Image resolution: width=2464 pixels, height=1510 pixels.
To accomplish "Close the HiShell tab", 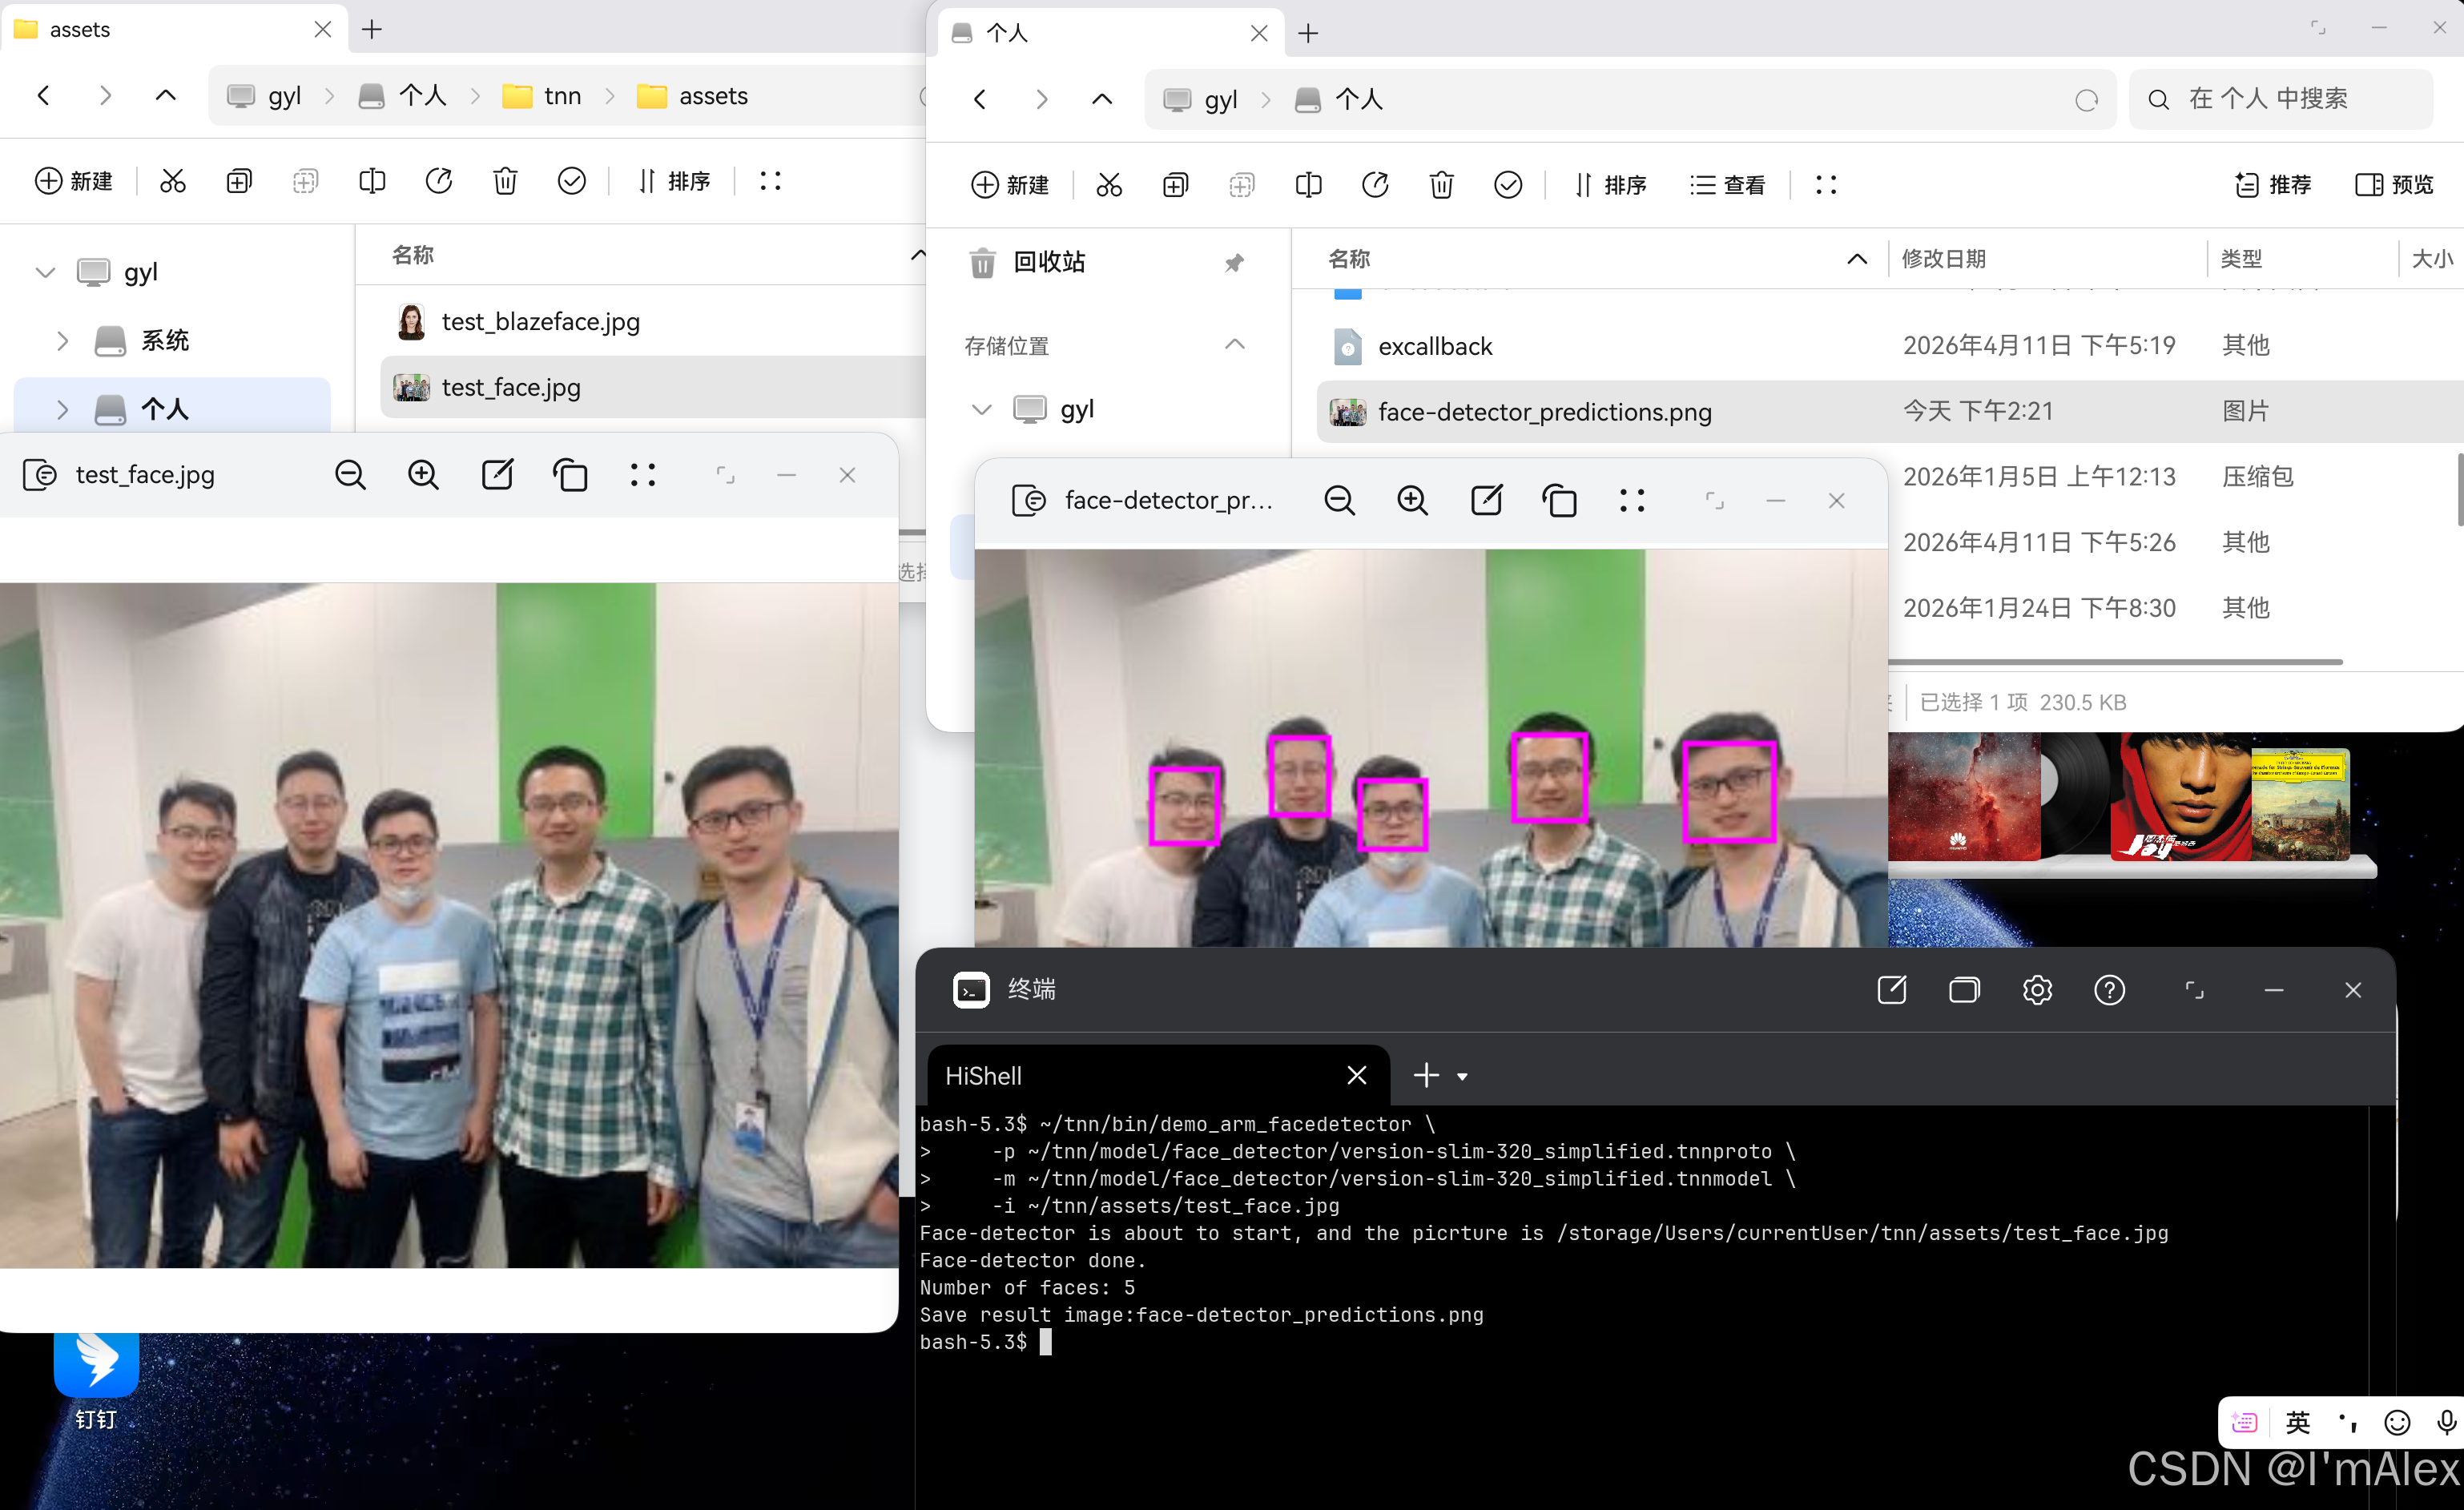I will (x=1356, y=1076).
